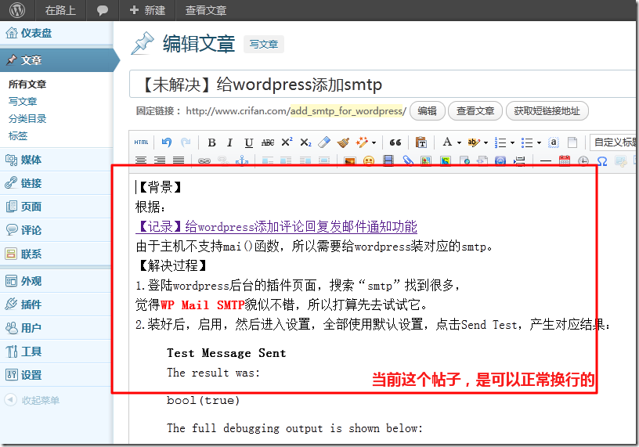Insert a numbered list
The width and height of the screenshot is (639, 447).
tap(500, 142)
